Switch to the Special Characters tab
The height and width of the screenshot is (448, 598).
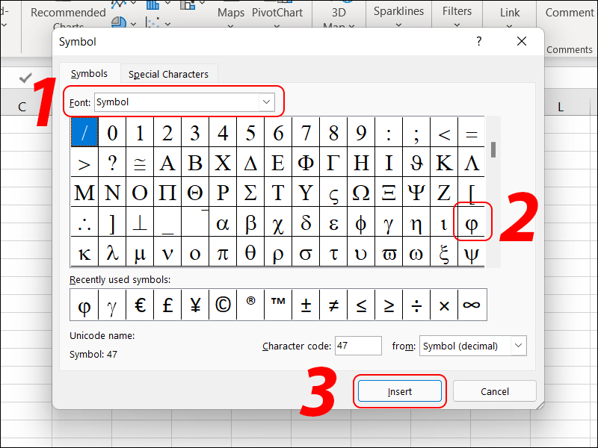(x=168, y=74)
